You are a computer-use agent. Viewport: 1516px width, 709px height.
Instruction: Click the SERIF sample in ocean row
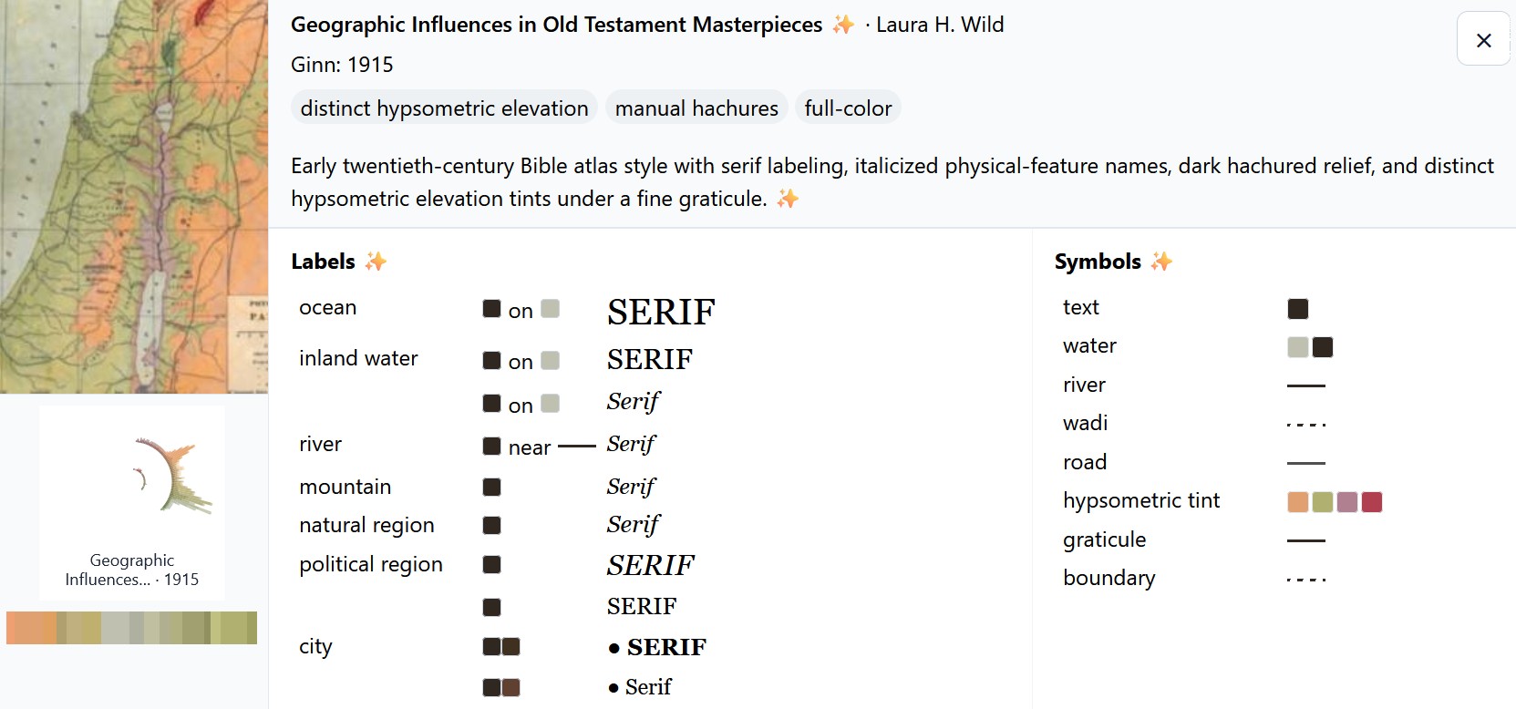[661, 313]
